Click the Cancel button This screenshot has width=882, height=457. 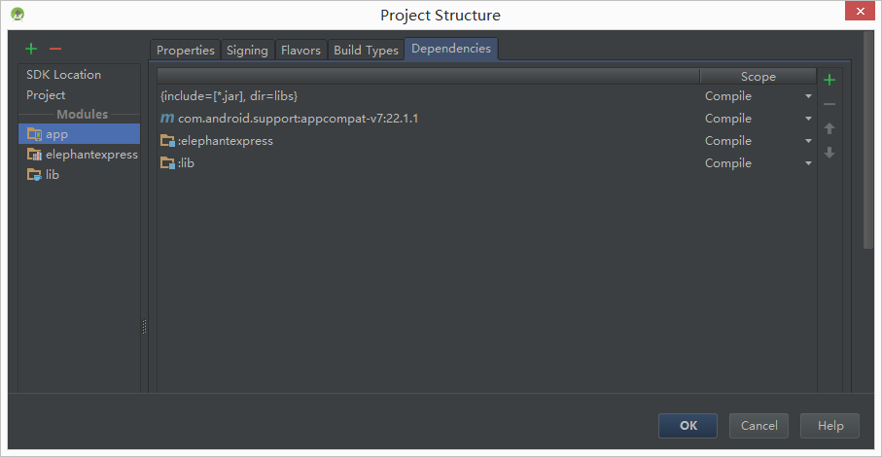coord(759,426)
